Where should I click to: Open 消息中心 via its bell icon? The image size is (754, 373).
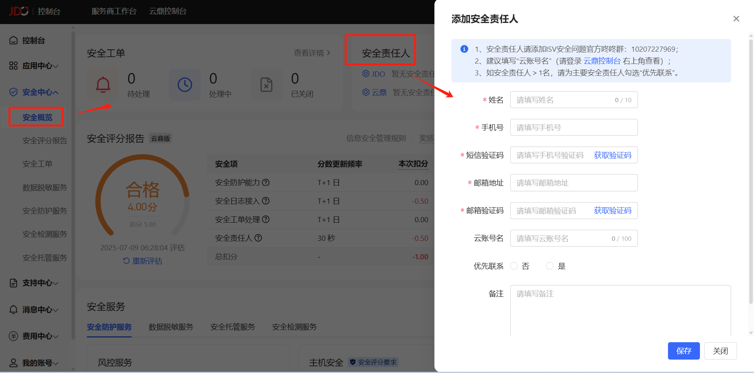coord(13,309)
